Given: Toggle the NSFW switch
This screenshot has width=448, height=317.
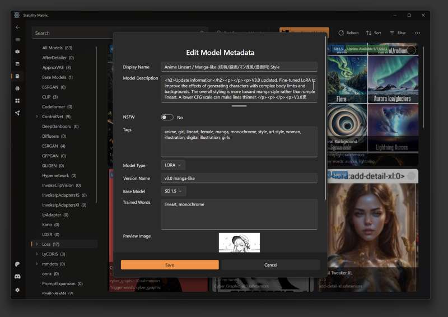Looking at the screenshot, I should coord(167,118).
